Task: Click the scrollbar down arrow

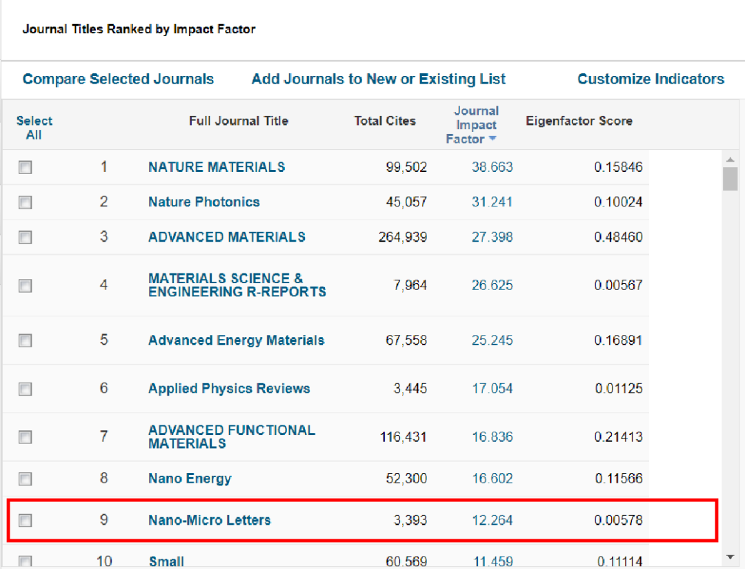Action: point(731,557)
